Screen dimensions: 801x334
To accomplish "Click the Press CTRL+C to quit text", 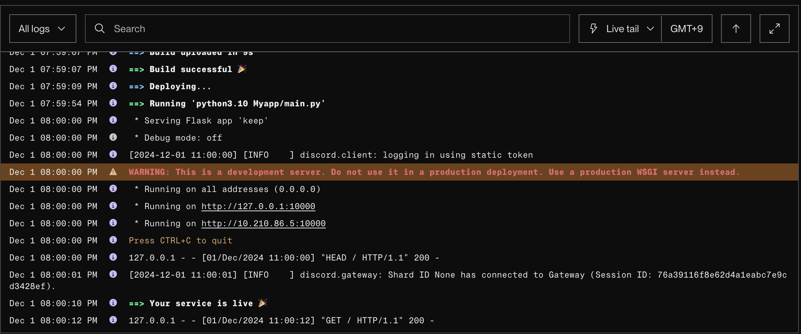I will pos(181,241).
